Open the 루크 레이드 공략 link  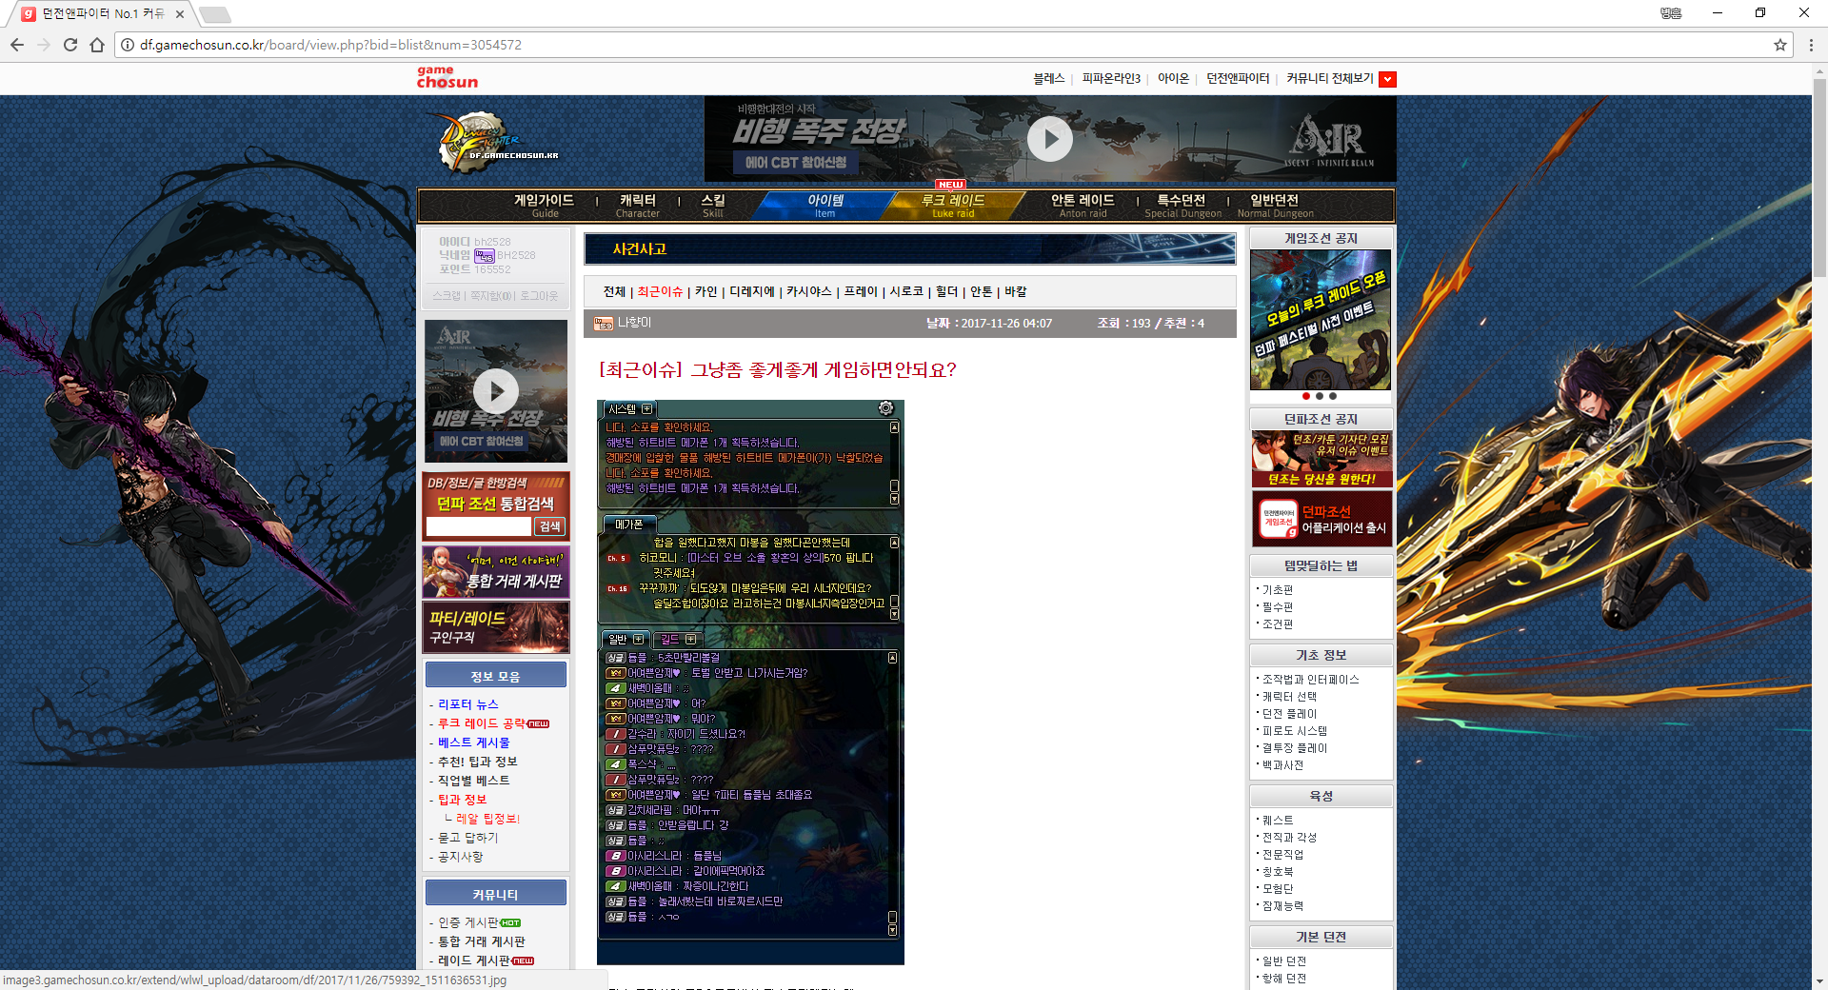tap(481, 723)
